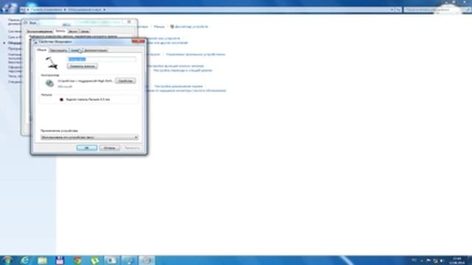Click the Cancel button in Microphone Properties
Screen dimensions: 472x265
[x=110, y=148]
